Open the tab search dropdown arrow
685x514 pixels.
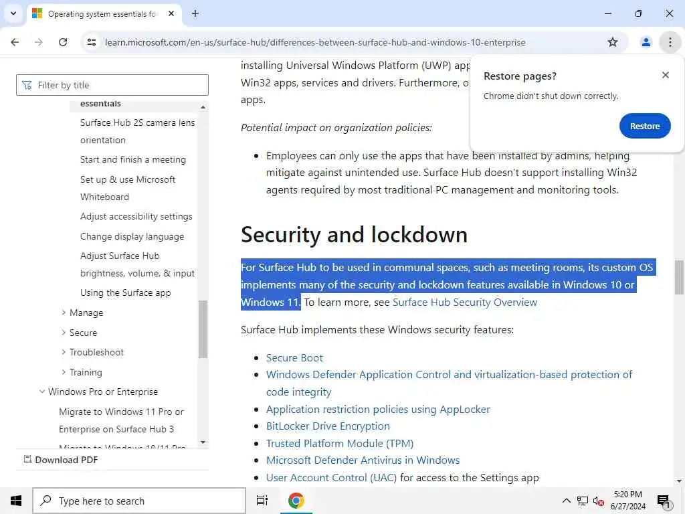point(13,13)
